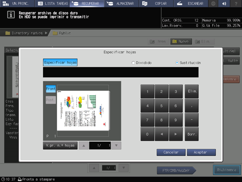
Task: Go to the COPIAR tab
Action: (x=156, y=3)
